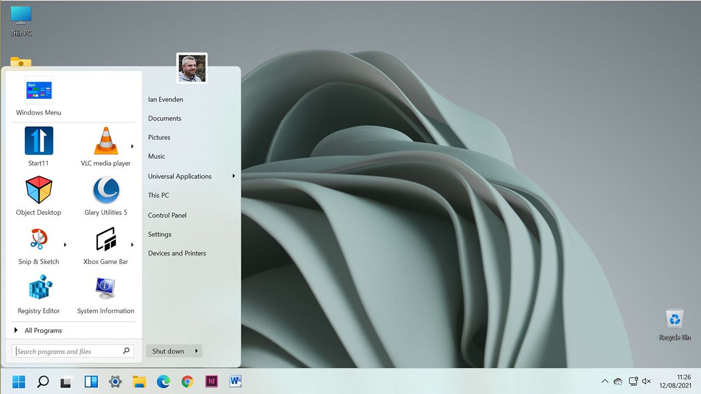Viewport: 701px width, 394px height.
Task: Open Settings from Start menu list
Action: point(159,234)
